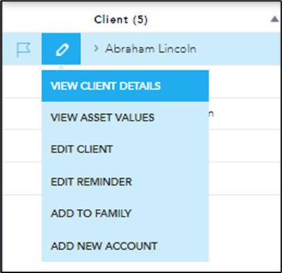The height and width of the screenshot is (273, 282).
Task: Click the pencil edit icon
Action: click(x=61, y=49)
